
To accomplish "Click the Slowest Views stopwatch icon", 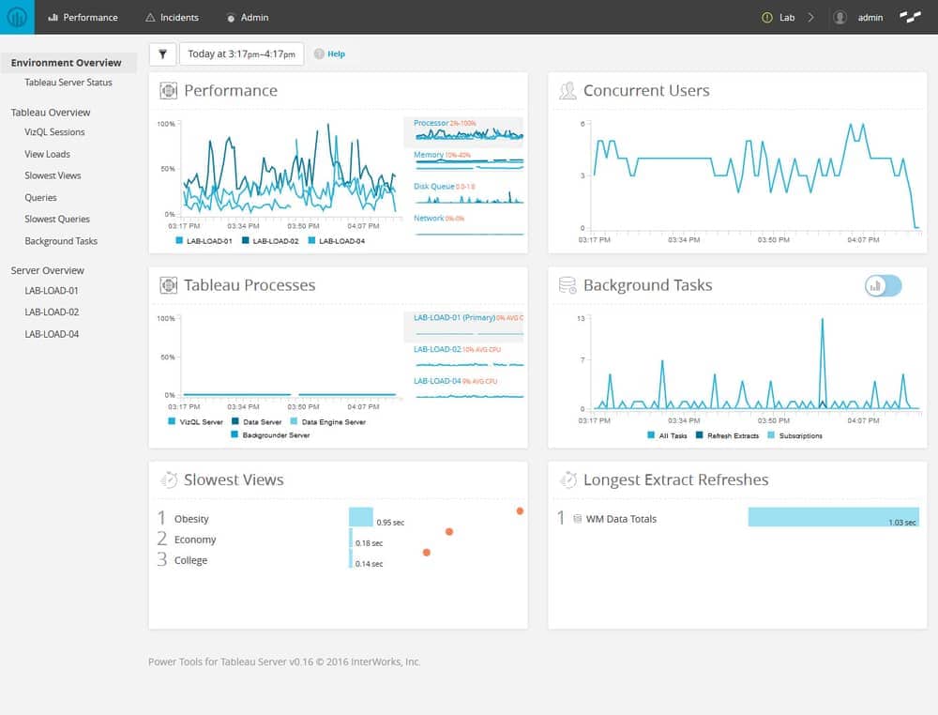I will pyautogui.click(x=169, y=479).
